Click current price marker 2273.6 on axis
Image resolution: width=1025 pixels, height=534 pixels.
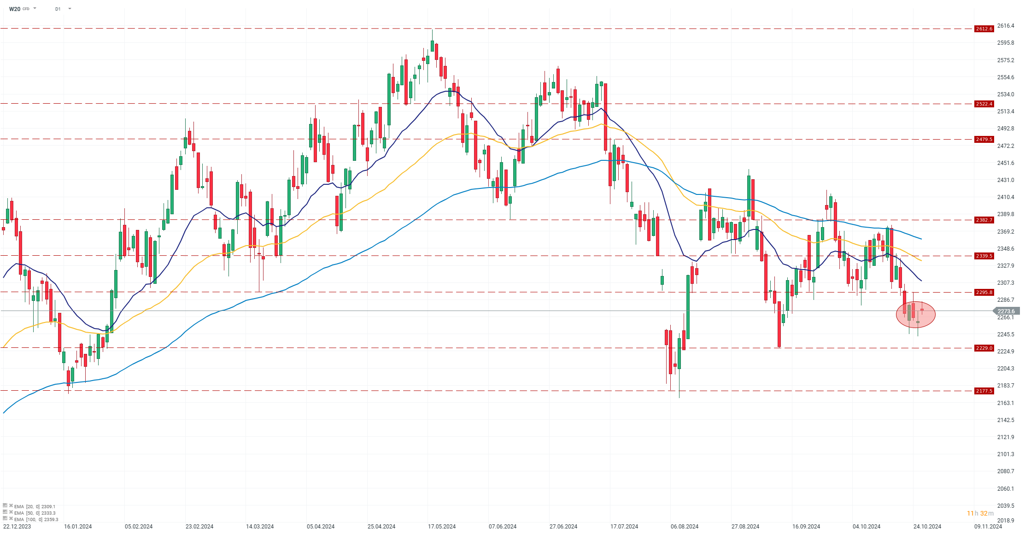point(1007,311)
